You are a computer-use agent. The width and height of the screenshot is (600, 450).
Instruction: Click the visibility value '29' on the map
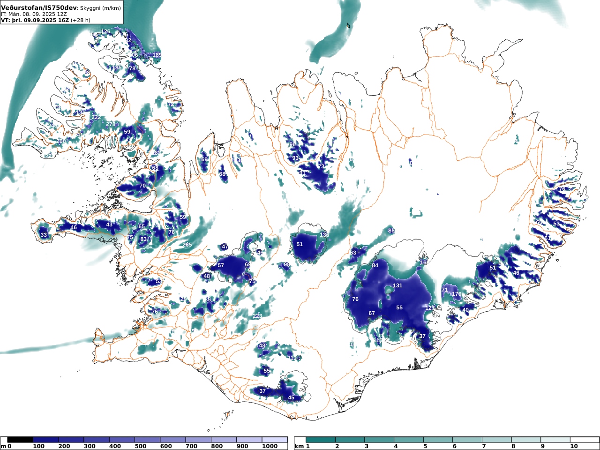click(x=183, y=299)
